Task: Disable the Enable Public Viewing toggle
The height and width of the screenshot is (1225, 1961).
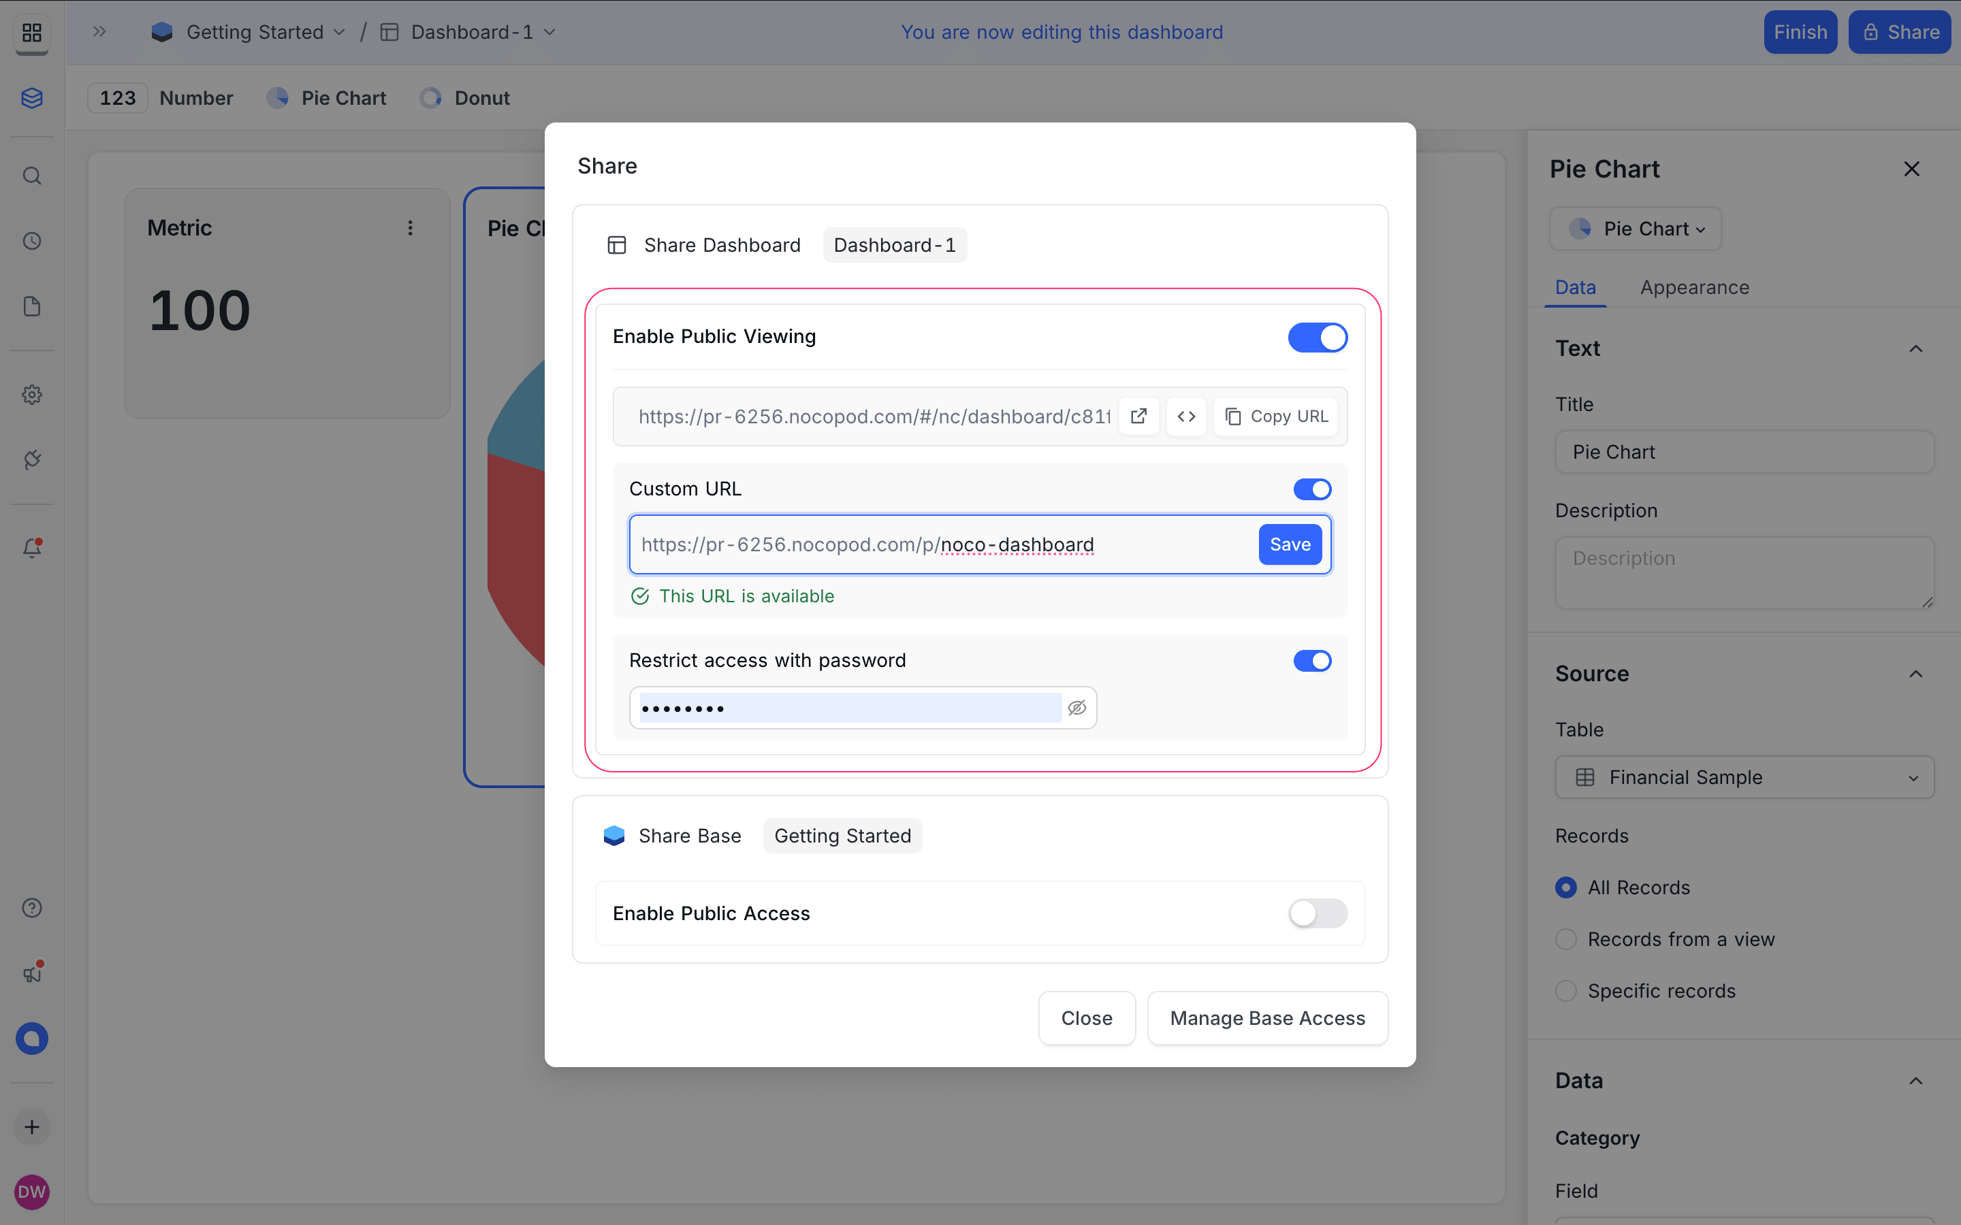Action: click(1317, 337)
